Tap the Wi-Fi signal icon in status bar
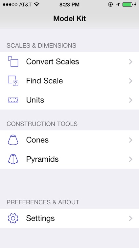Viewport: 139px width, 248px height. tap(36, 5)
